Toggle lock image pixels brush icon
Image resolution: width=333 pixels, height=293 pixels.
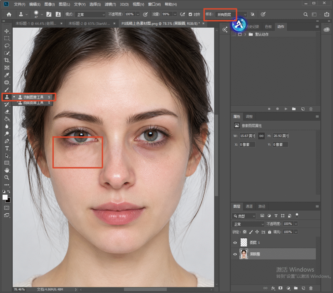(251, 232)
